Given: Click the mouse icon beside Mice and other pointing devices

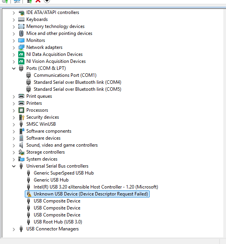Looking at the screenshot, I should pos(21,33).
